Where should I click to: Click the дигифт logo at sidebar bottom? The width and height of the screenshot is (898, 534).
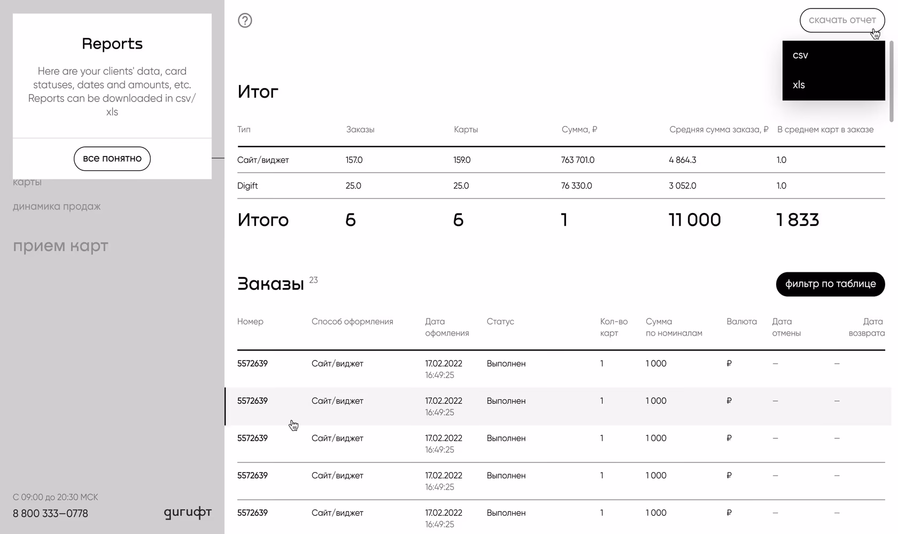[x=188, y=512]
